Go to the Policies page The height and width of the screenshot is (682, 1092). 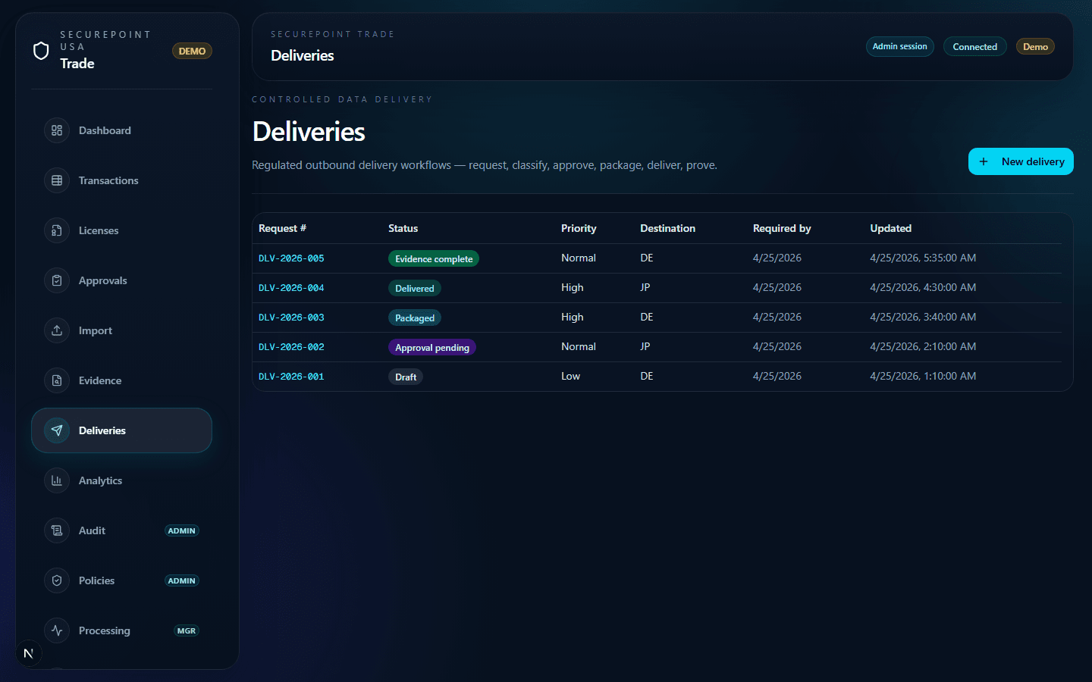(x=121, y=580)
